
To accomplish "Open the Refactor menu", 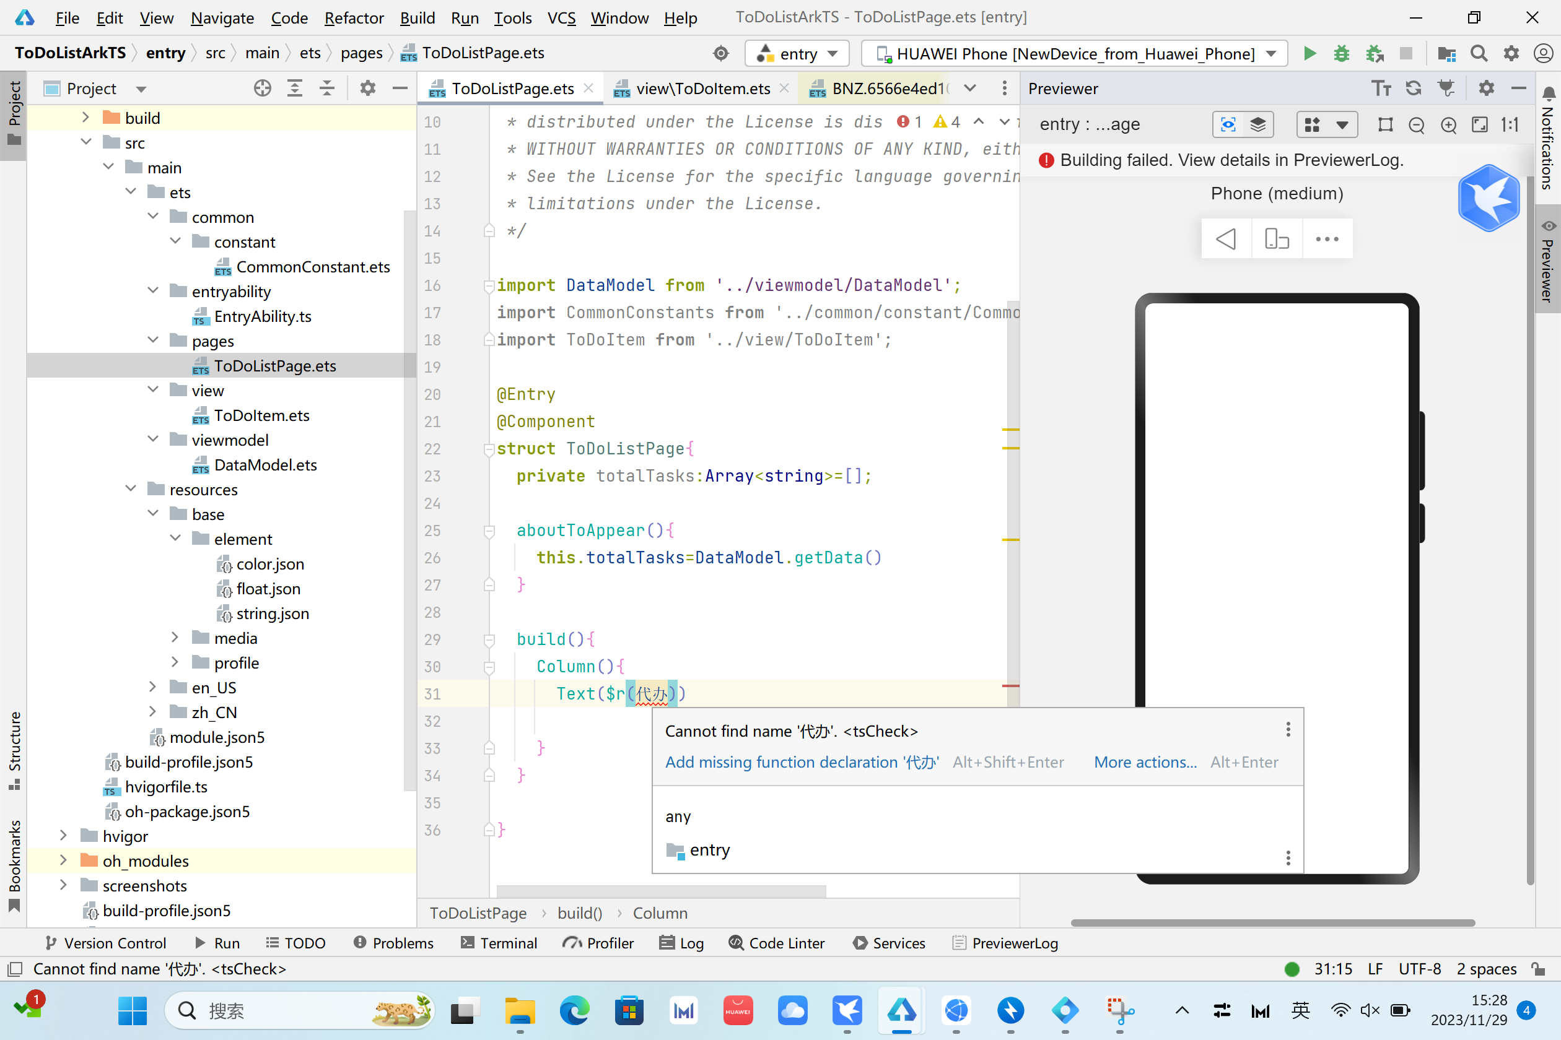I will (354, 18).
